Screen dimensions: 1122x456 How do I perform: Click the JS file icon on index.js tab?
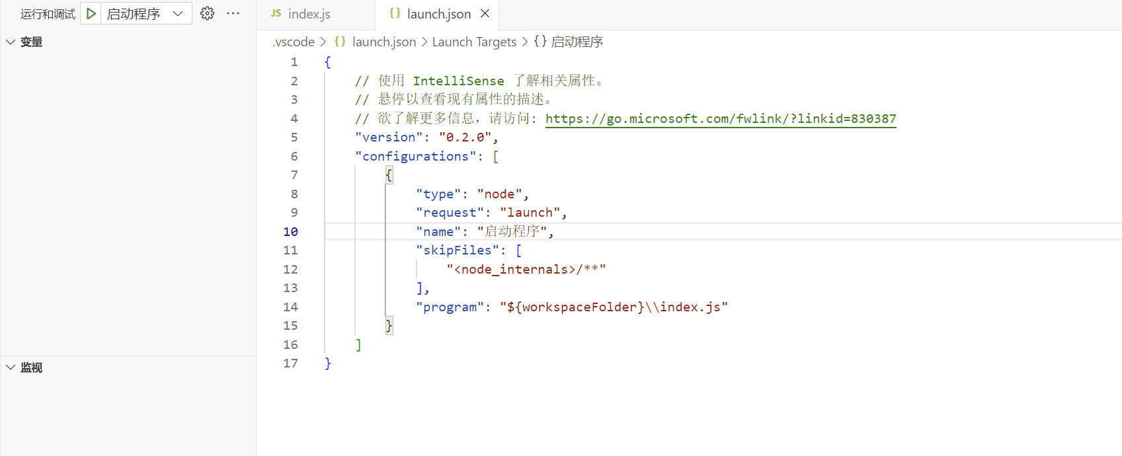276,13
